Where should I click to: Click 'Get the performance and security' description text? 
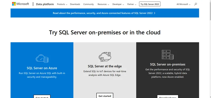tap(167, 73)
